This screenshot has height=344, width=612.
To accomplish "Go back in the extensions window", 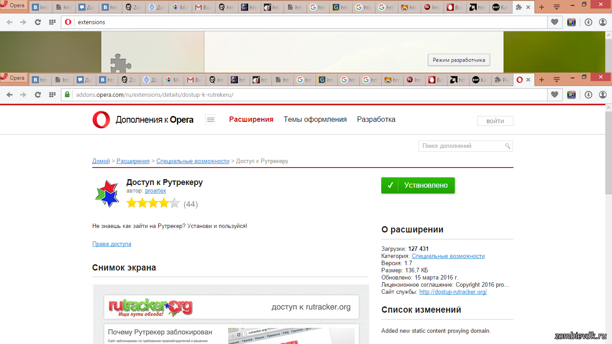I will pos(9,22).
